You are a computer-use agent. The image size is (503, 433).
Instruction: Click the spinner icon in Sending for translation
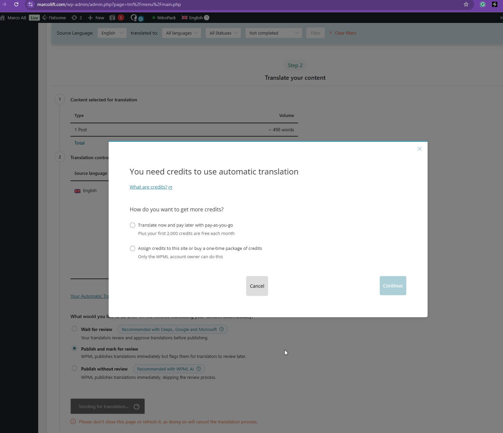click(x=137, y=407)
